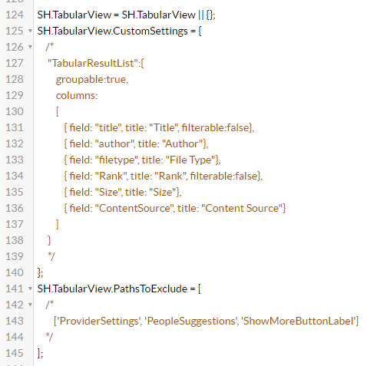Screen dimensions: 367x366
Task: Collapse the PathsToExclude fold arrow on line 141
Action: coord(30,289)
